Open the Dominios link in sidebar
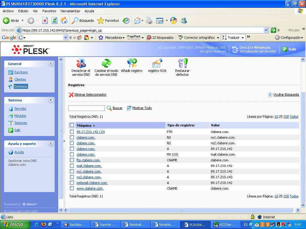 pyautogui.click(x=21, y=86)
